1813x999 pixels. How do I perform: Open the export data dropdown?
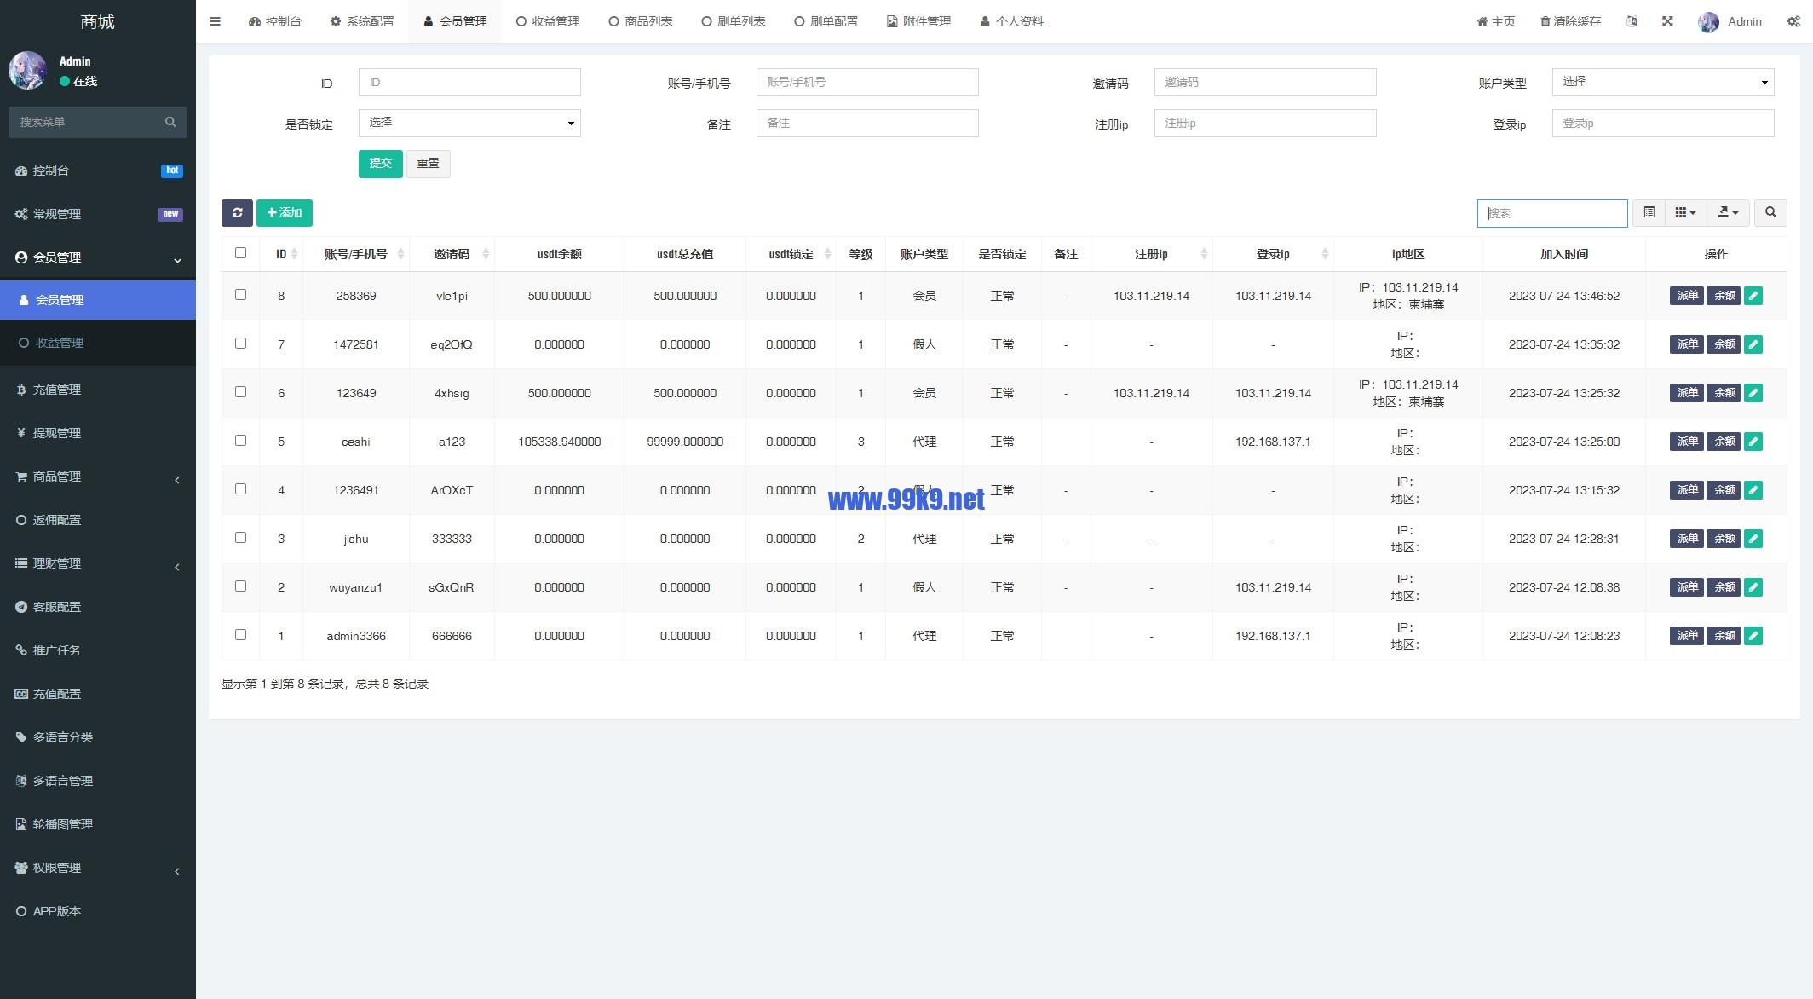[1728, 213]
